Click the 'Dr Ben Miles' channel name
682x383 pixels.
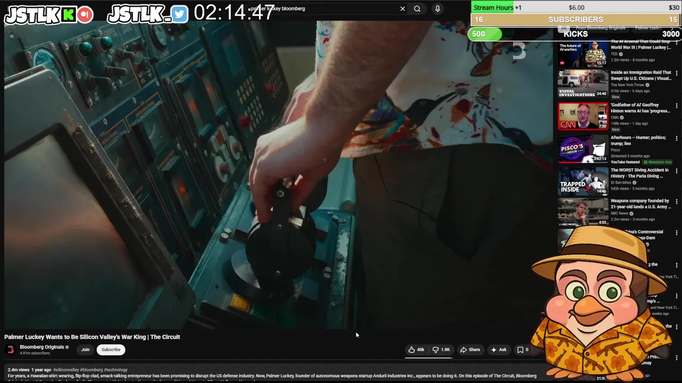(621, 182)
